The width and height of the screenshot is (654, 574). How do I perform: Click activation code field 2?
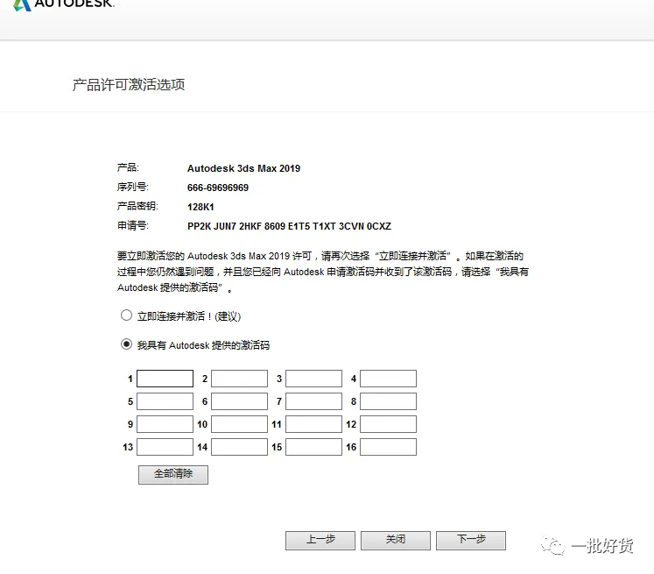click(x=239, y=379)
